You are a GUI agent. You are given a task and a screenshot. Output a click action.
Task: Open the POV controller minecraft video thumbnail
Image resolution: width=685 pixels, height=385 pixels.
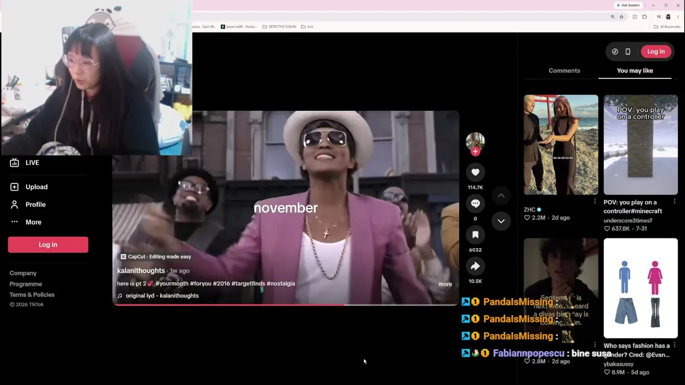[x=641, y=145]
